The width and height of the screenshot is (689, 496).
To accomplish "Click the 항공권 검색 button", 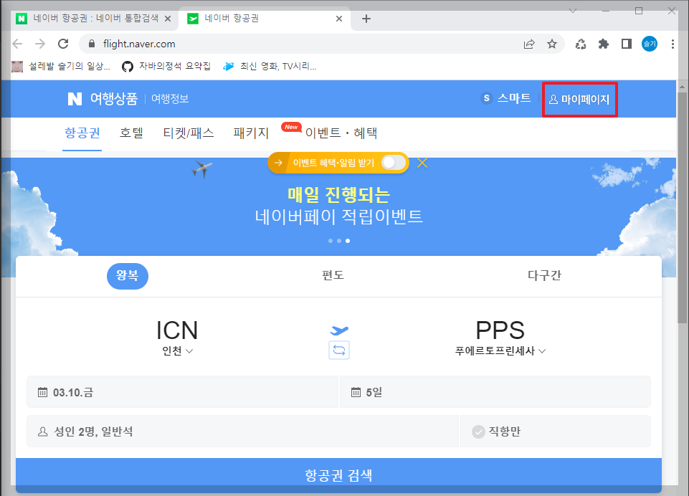I will pyautogui.click(x=339, y=475).
